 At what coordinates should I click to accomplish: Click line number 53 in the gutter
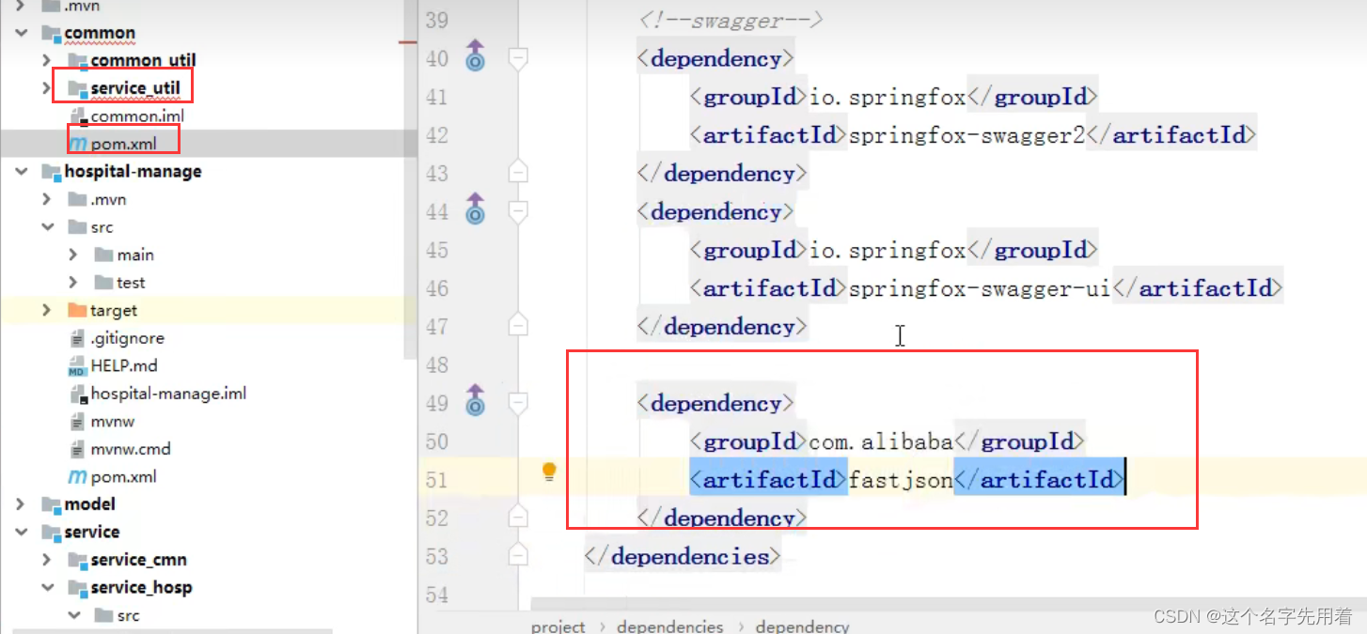[437, 557]
